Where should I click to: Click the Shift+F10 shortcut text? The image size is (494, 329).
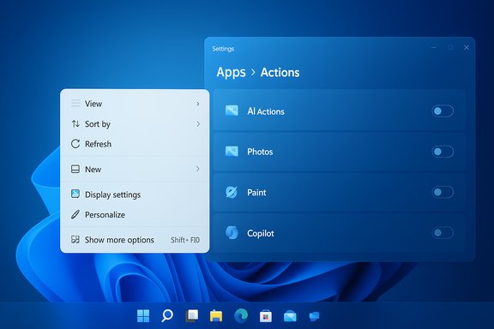click(x=185, y=240)
